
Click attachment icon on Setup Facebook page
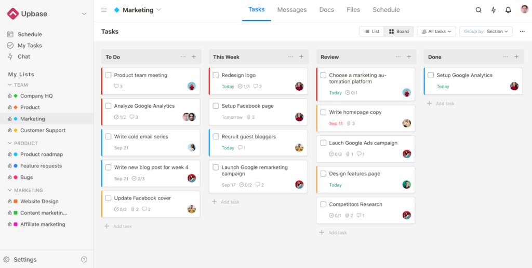248,117
